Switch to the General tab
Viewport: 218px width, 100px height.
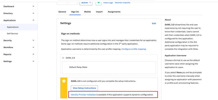pyautogui.click(x=62, y=12)
